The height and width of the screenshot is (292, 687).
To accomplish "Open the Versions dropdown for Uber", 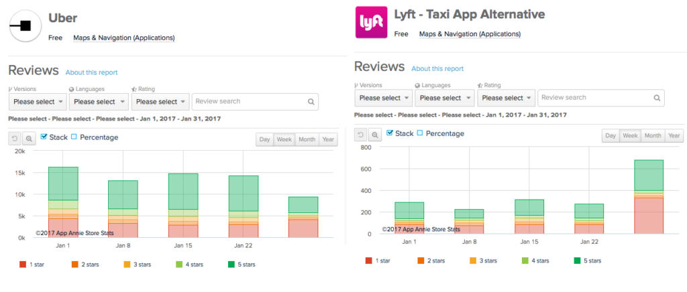I will pyautogui.click(x=38, y=102).
